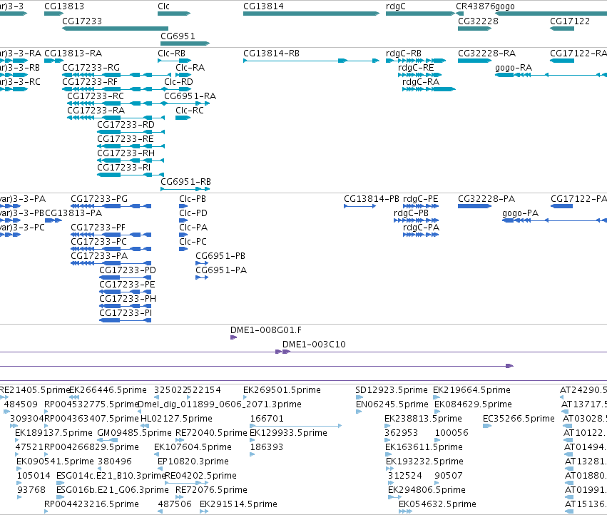607x515 pixels.
Task: Click the gogo-PA protein label
Action: 520,213
